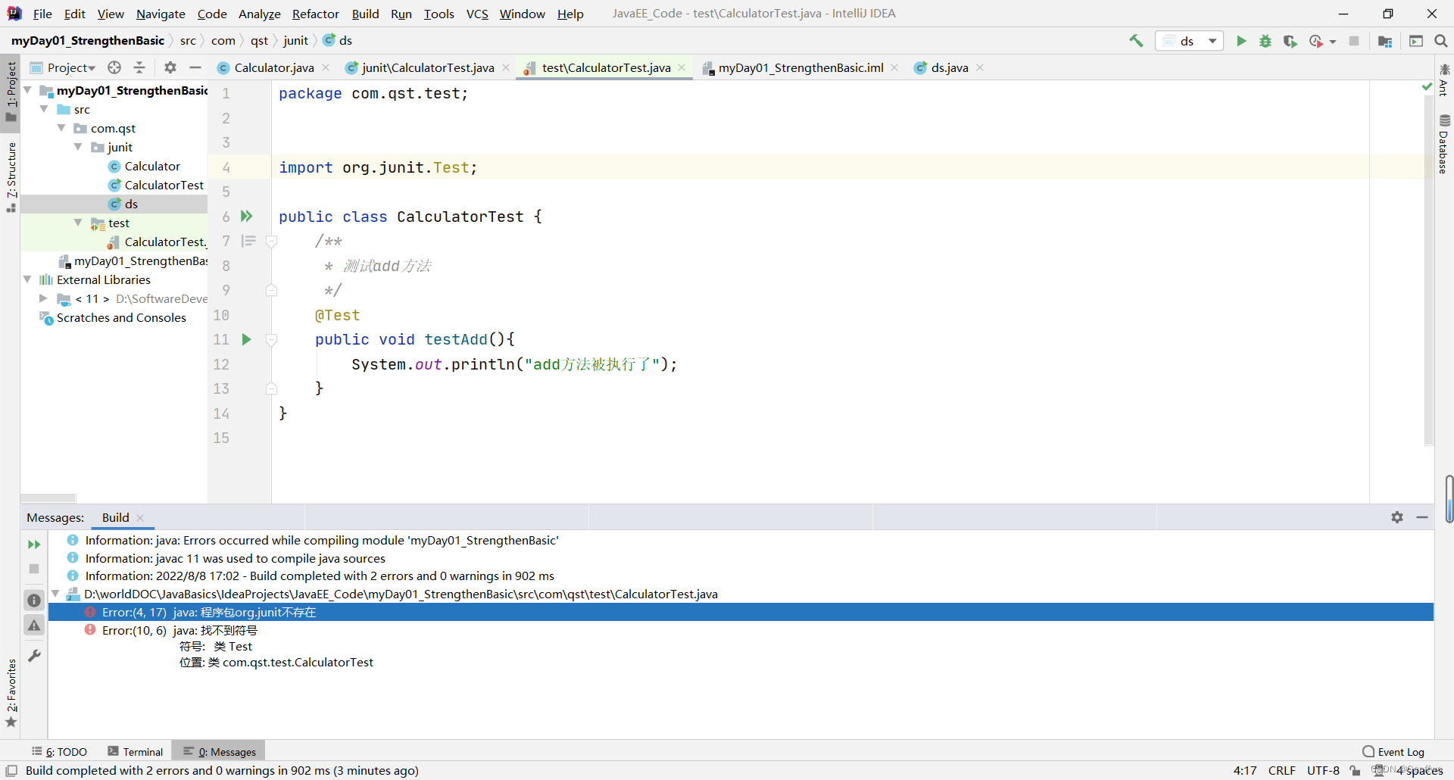Toggle the information messages filter icon
The height and width of the screenshot is (780, 1454).
click(34, 601)
